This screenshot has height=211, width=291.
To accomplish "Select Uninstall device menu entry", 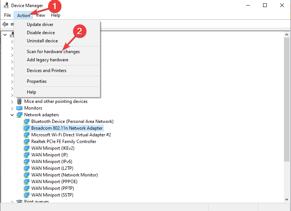I will click(42, 41).
